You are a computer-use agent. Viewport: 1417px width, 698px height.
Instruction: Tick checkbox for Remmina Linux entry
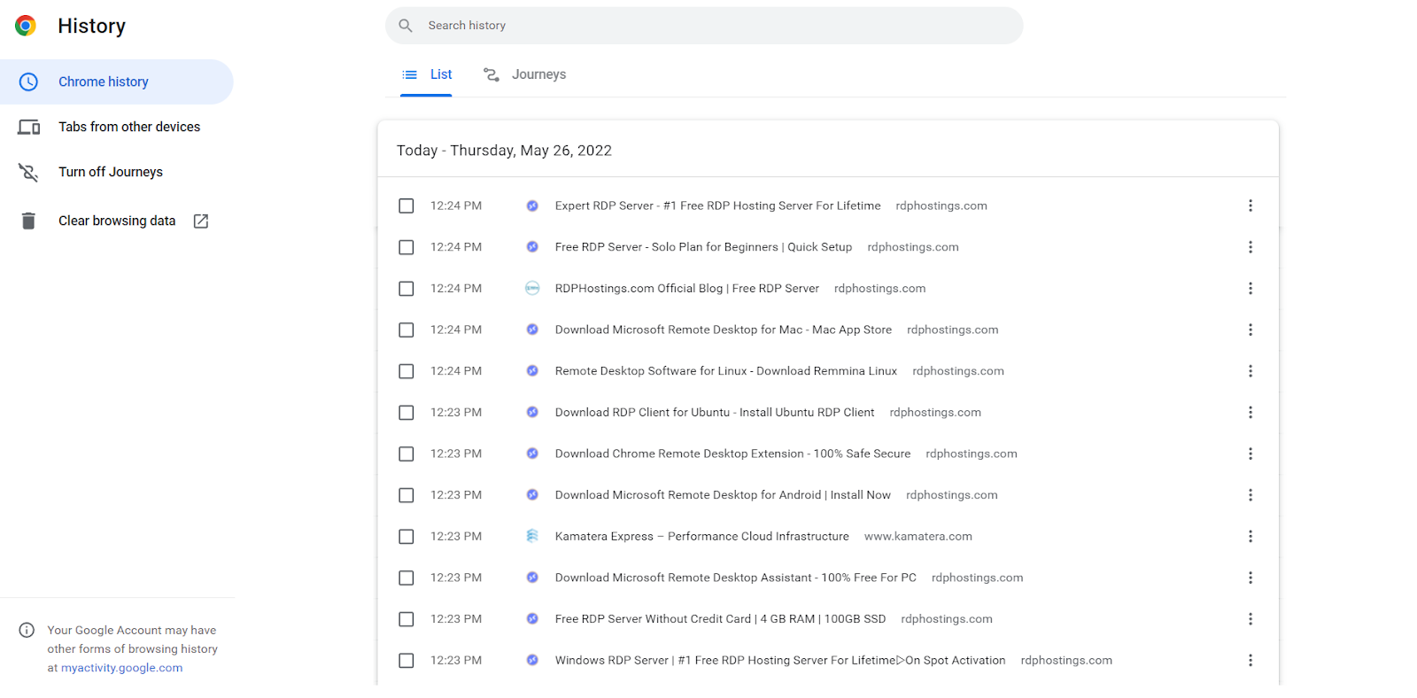(407, 371)
